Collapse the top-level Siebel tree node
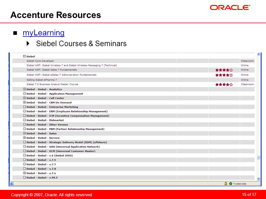This screenshot has width=266, height=199. pos(24,56)
